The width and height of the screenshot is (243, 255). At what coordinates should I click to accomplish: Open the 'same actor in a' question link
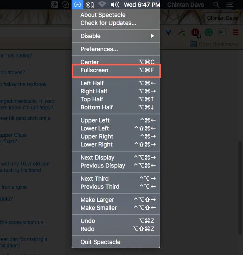(21, 222)
